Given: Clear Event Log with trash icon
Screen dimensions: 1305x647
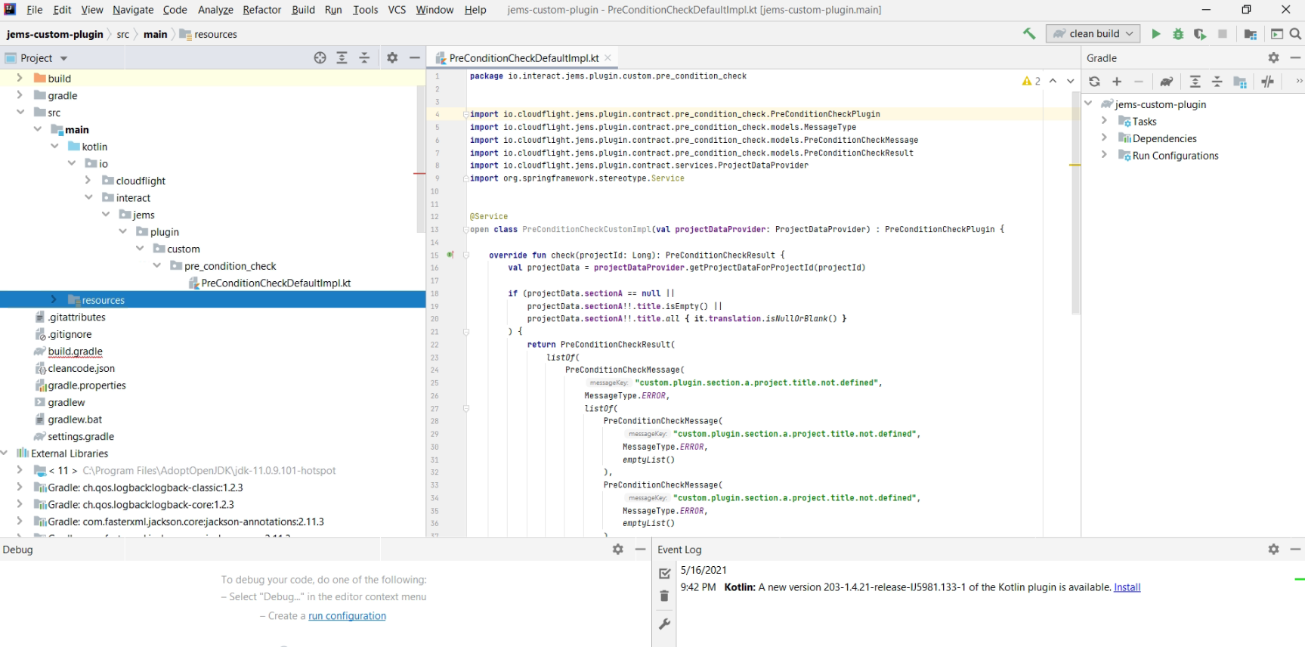Looking at the screenshot, I should pyautogui.click(x=664, y=596).
